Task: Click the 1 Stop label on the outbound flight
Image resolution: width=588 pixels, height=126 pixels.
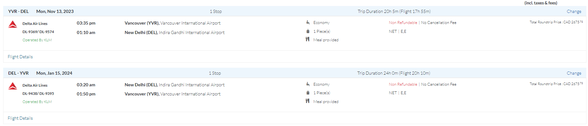Action: 216,11
